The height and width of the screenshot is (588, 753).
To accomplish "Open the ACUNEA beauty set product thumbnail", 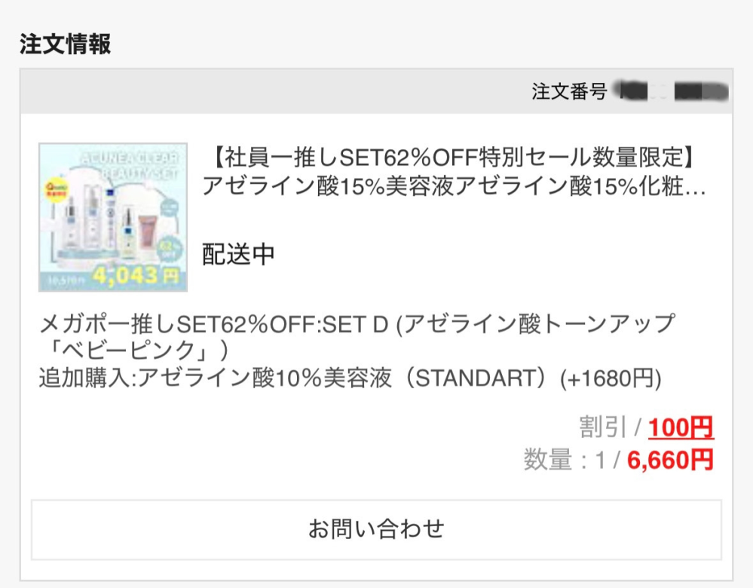I will click(113, 217).
